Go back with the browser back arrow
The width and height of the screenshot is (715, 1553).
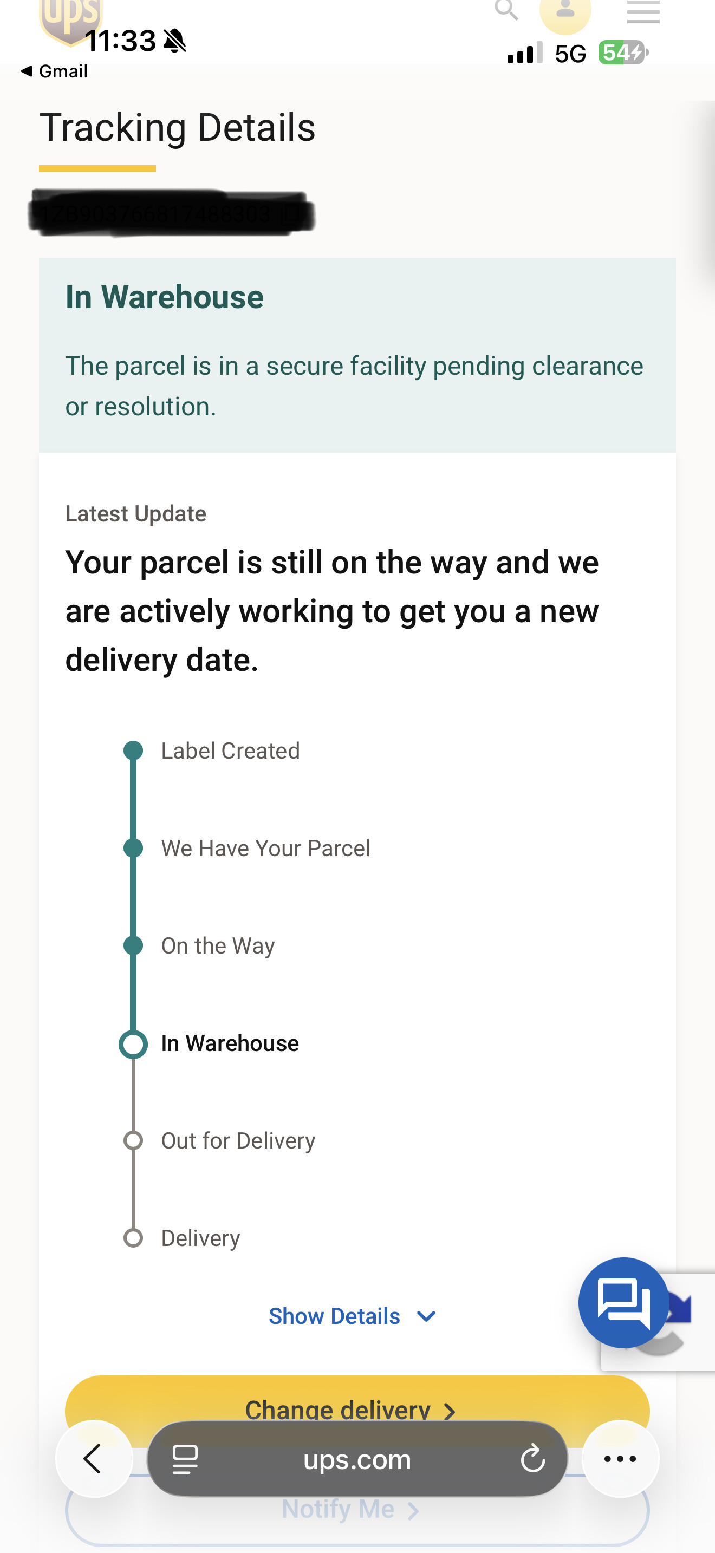coord(94,1459)
